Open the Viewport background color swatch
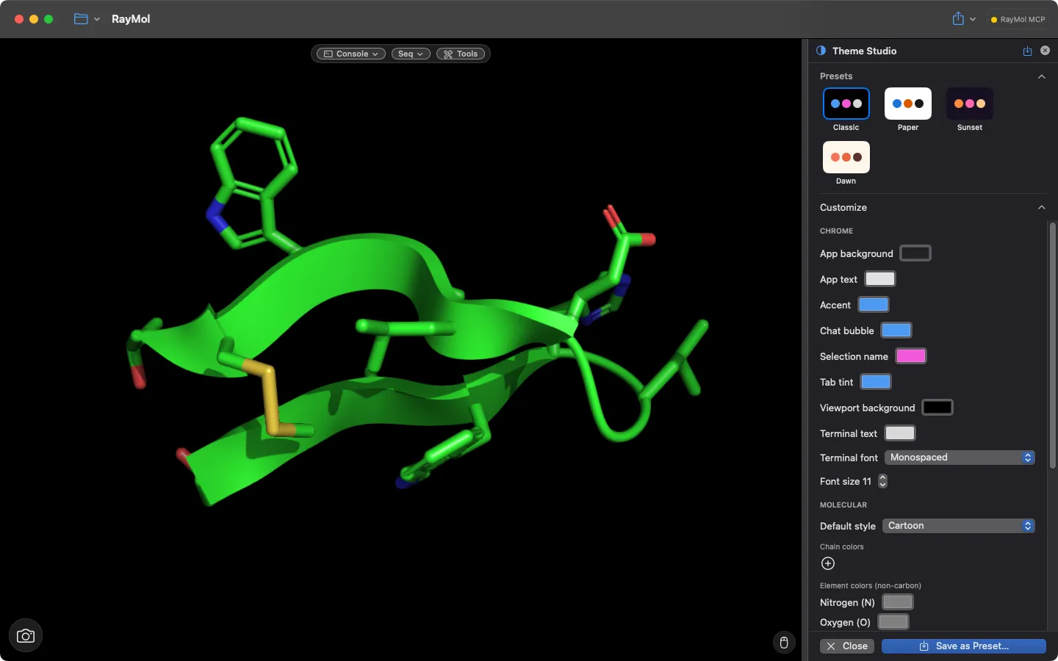 [938, 408]
